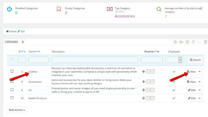Expand action menu for Clothes row
The image size is (208, 117).
200,72
